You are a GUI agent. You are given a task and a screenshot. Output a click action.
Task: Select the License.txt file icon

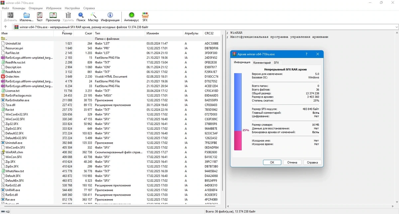[3, 91]
